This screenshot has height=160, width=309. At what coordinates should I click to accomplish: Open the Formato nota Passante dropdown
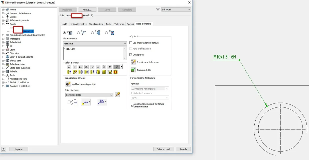[95, 43]
